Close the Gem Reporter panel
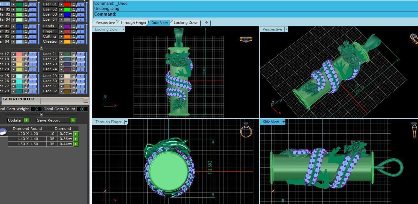 click(x=86, y=100)
